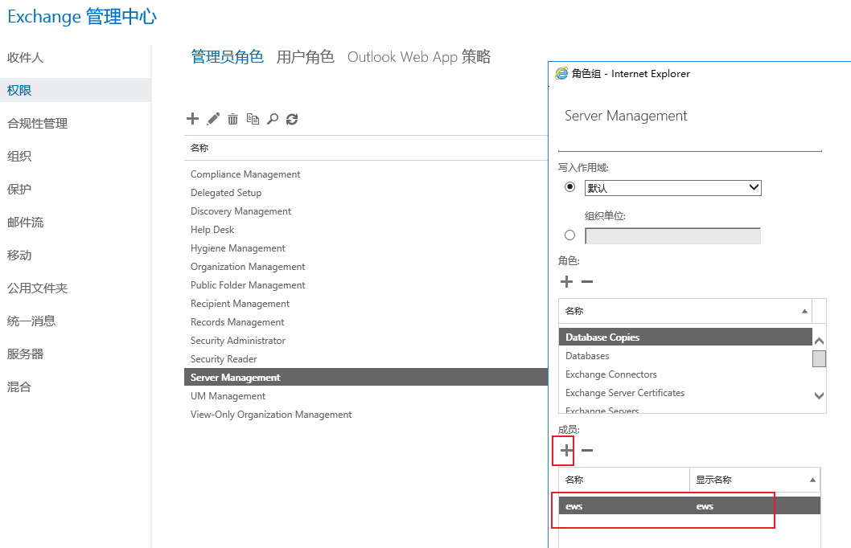Click the copy role group icon
The width and height of the screenshot is (851, 548).
[253, 119]
